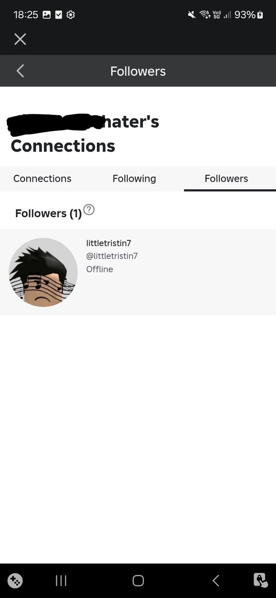Open littletristin7's avatar thumbnail

[43, 272]
